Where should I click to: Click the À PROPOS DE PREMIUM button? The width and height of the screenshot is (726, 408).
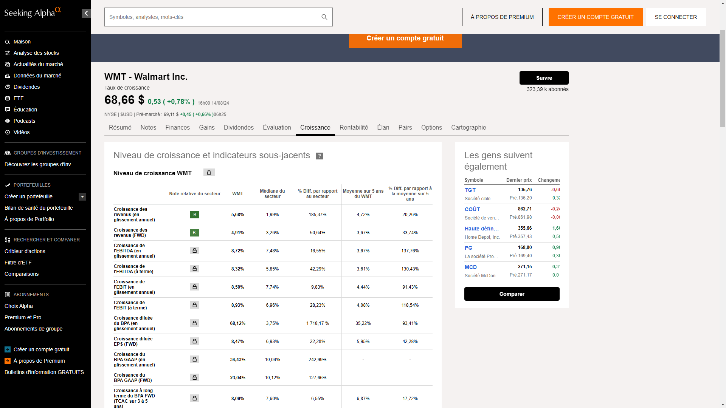pos(502,17)
